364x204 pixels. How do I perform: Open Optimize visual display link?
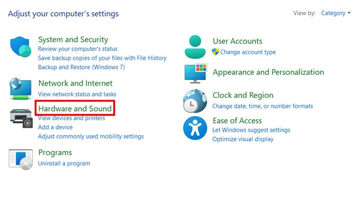[243, 139]
